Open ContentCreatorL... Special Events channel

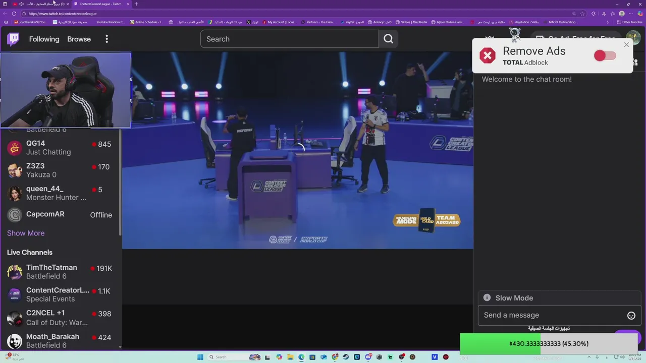[61, 294]
